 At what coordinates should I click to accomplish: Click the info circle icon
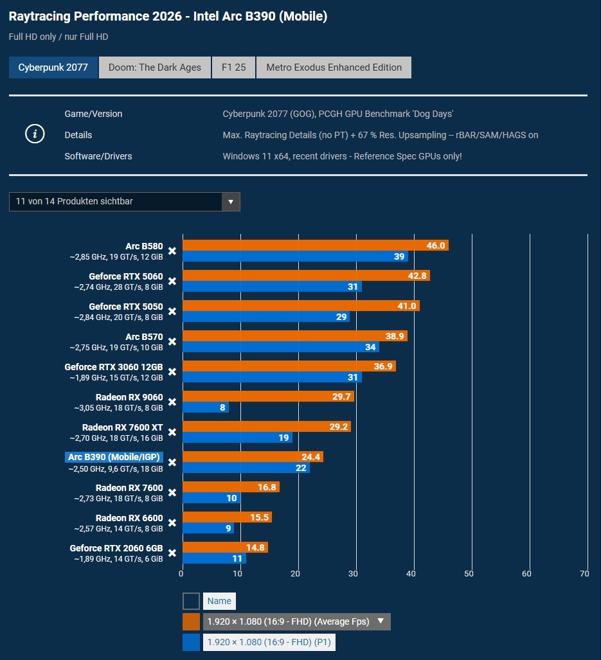35,134
